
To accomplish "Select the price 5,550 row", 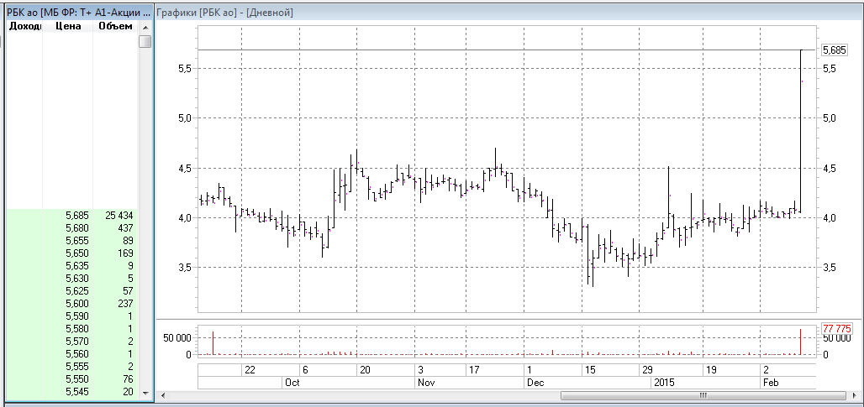I will (71, 379).
